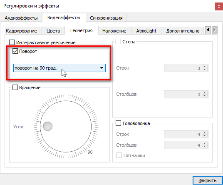Increase puzzle rows spinner up arrow
The width and height of the screenshot is (223, 185).
click(205, 133)
